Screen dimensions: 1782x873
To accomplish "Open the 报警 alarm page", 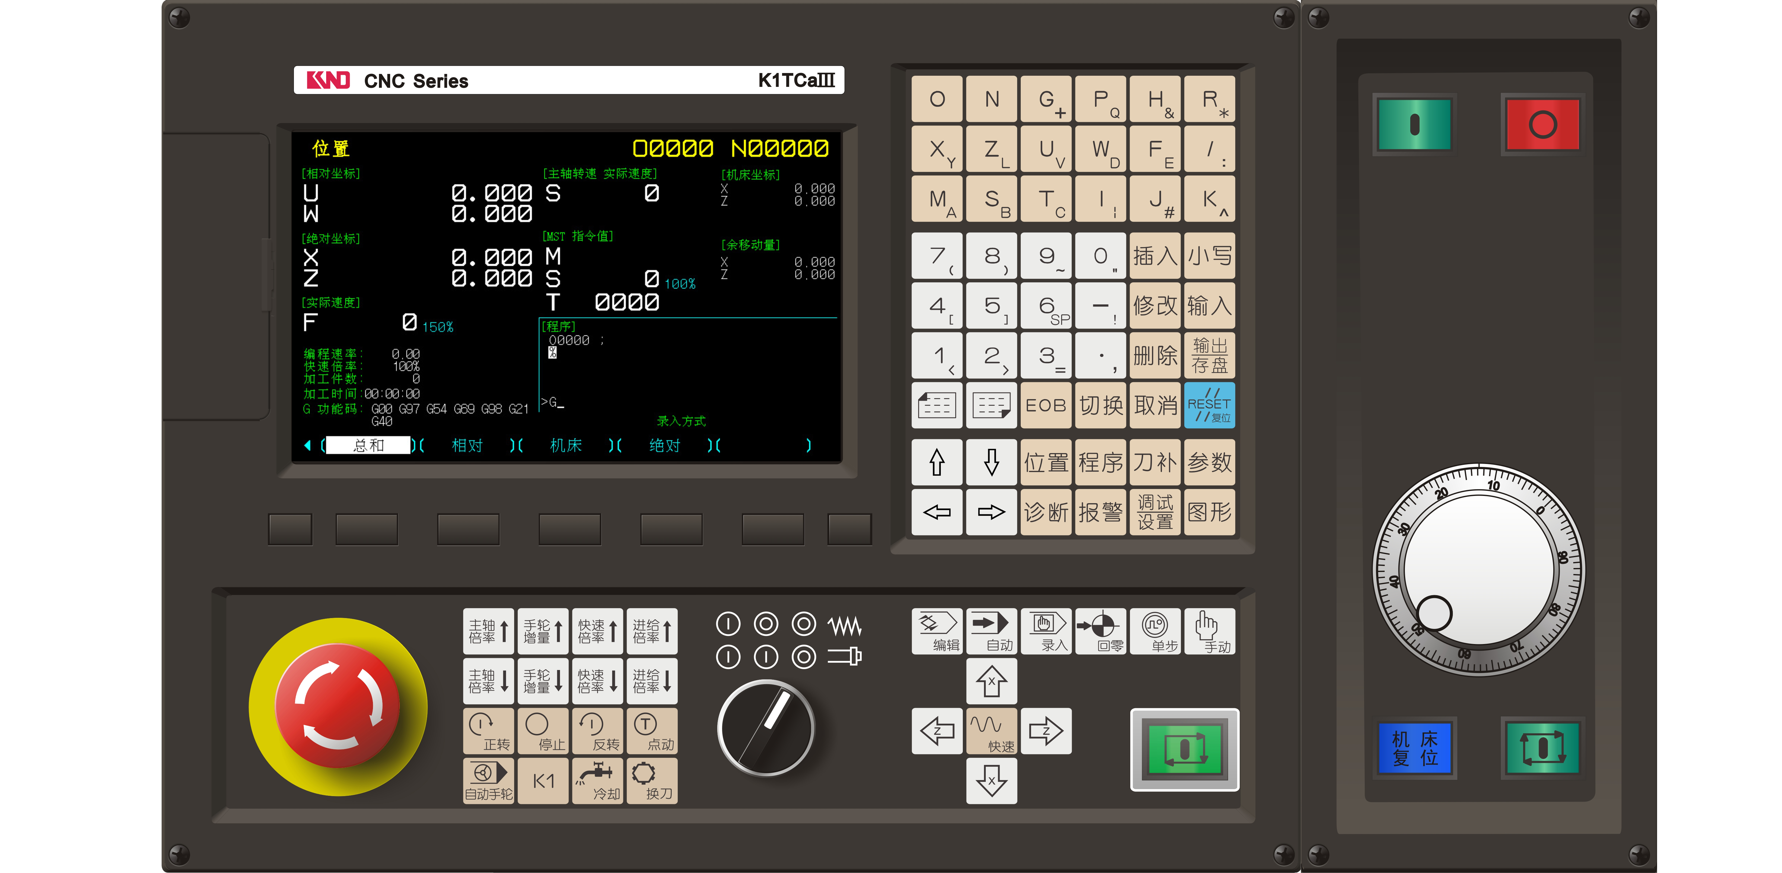I will pos(1101,512).
